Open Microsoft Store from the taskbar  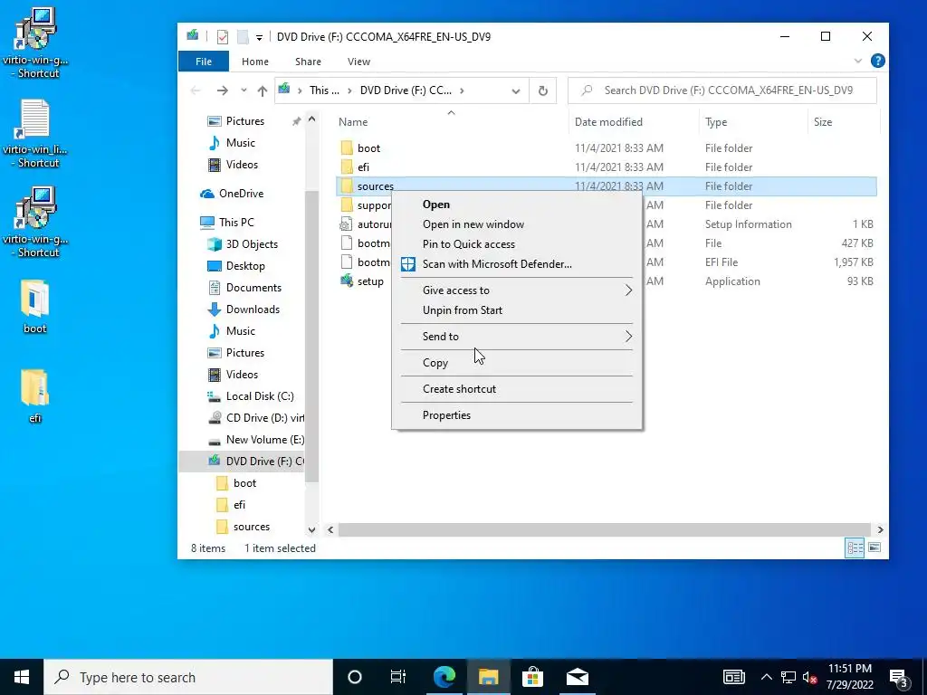point(532,677)
